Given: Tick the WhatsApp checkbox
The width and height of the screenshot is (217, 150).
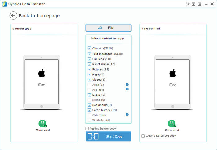Looking at the screenshot, I should [x=89, y=120].
